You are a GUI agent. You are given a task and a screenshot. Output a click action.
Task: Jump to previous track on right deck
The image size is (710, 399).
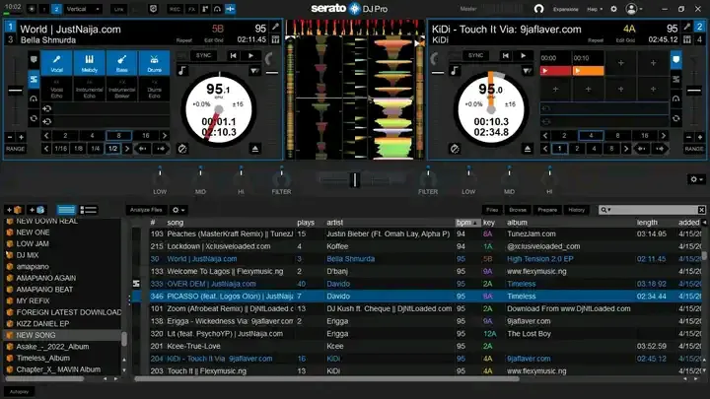(505, 55)
